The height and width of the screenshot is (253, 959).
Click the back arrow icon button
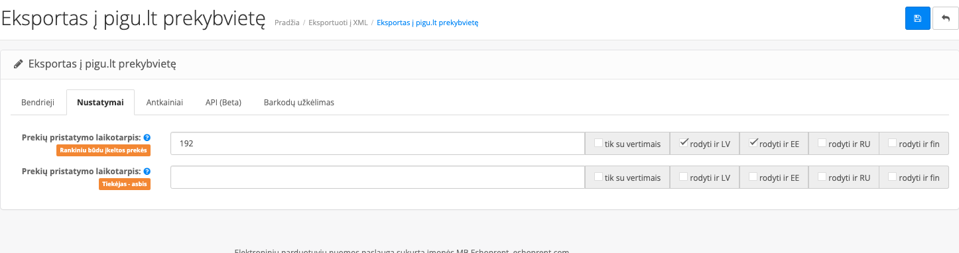coord(945,19)
